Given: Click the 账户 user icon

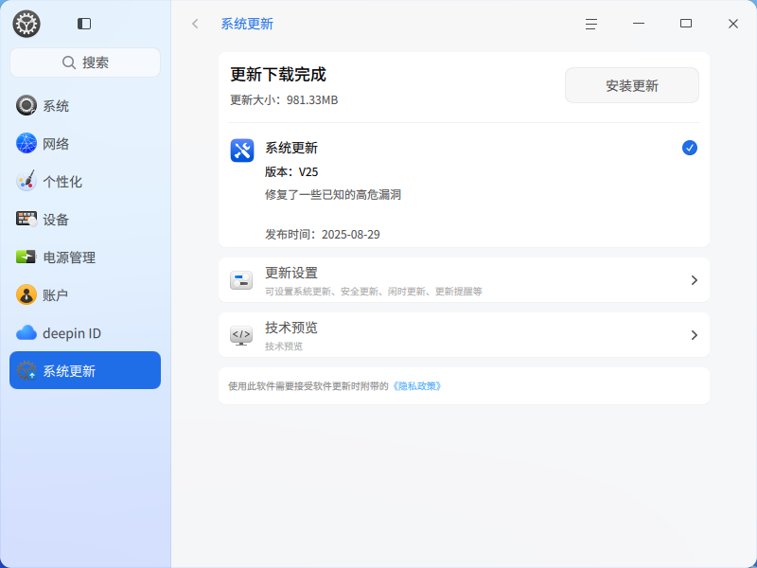Looking at the screenshot, I should (26, 294).
